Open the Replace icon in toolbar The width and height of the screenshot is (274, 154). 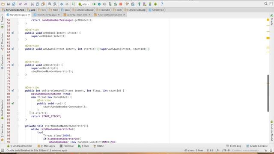55,4
